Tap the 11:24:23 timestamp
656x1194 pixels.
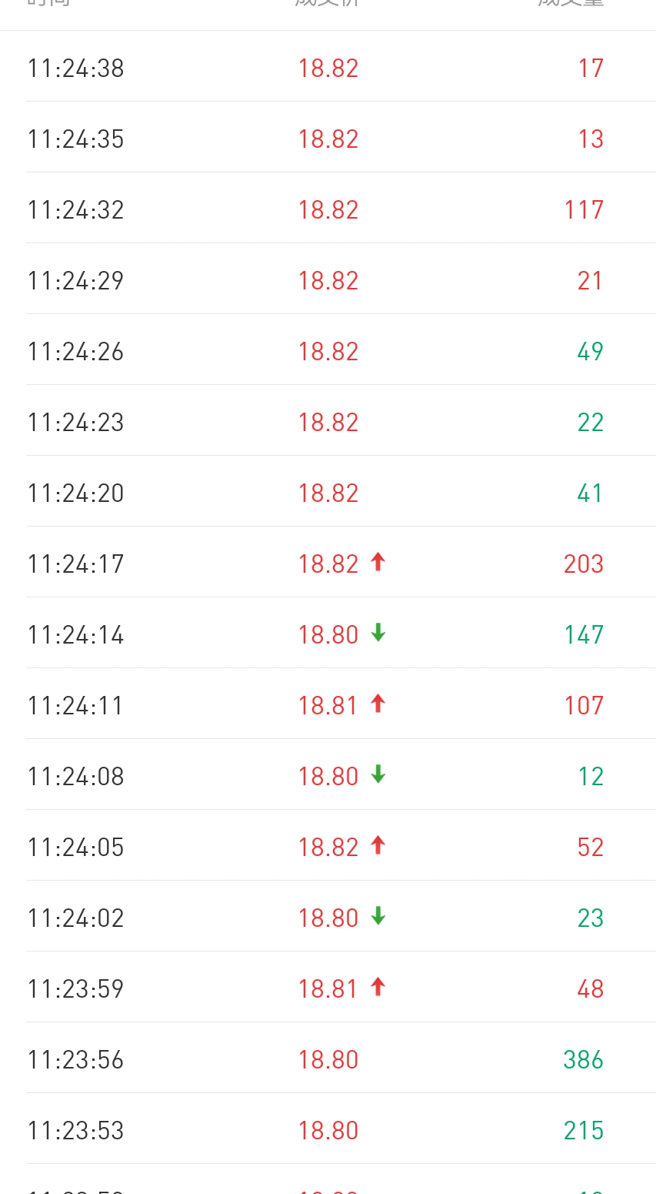click(x=76, y=423)
